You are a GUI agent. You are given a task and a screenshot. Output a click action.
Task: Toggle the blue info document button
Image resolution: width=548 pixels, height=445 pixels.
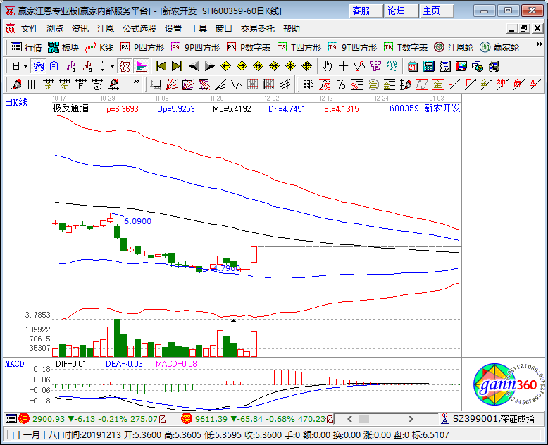coord(54,66)
